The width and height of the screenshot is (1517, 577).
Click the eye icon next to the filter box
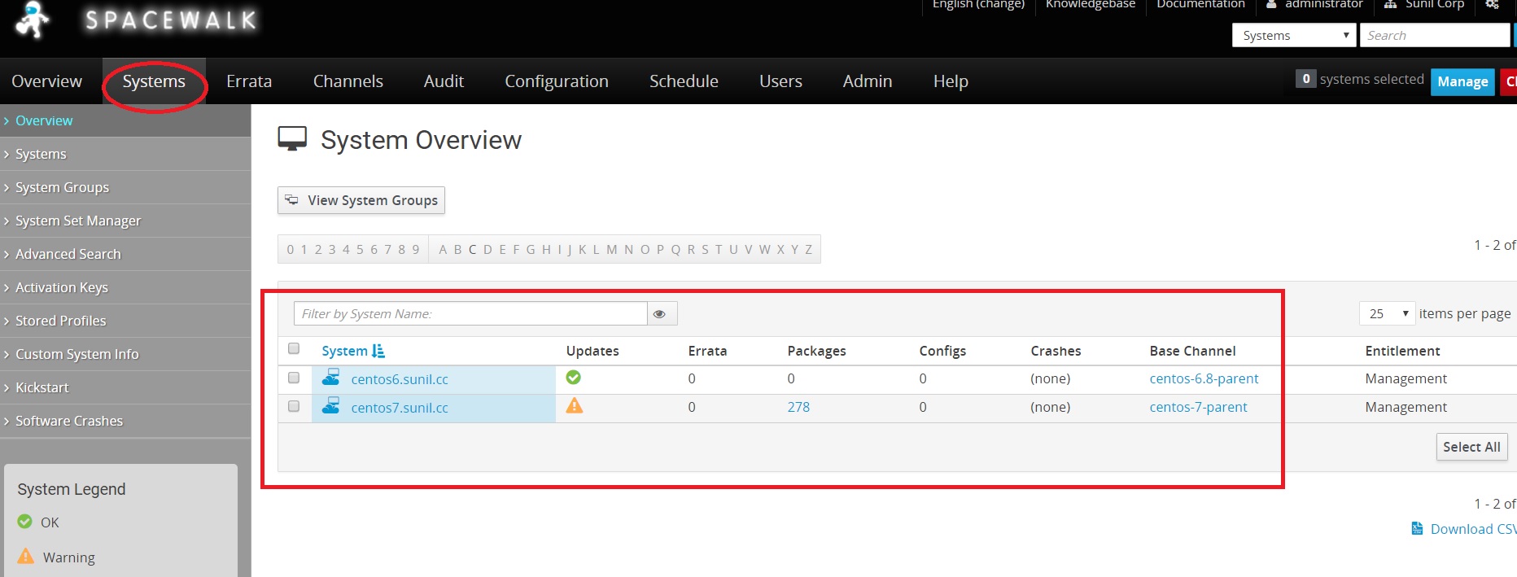[660, 314]
